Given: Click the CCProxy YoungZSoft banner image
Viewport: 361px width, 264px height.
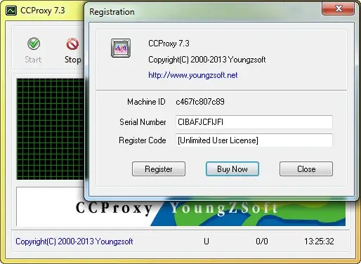Looking at the screenshot, I should (180, 206).
